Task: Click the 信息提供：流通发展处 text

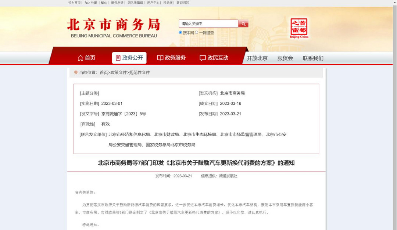Action: tap(219, 176)
